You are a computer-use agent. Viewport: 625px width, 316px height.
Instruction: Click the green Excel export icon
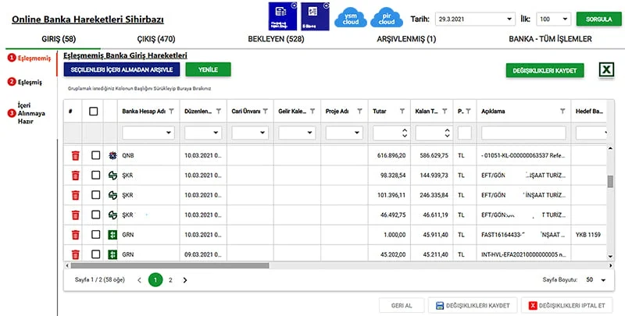click(x=606, y=70)
